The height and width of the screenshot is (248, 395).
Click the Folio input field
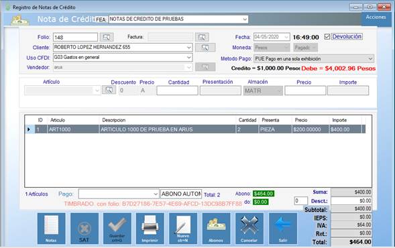[75, 38]
